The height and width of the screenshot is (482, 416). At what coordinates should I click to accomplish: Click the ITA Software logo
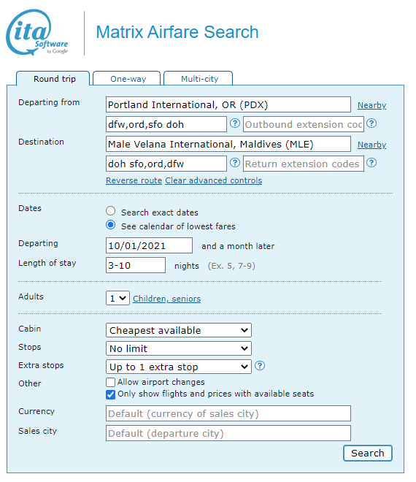click(x=37, y=33)
